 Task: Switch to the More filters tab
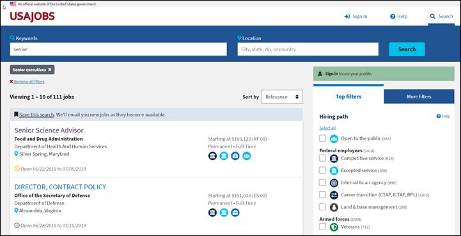[x=419, y=97]
